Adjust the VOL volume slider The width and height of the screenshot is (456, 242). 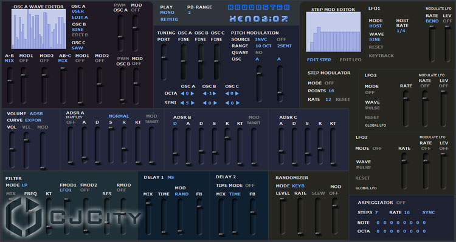tap(12, 149)
